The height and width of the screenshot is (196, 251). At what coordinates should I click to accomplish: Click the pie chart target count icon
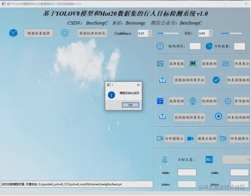tap(209, 46)
